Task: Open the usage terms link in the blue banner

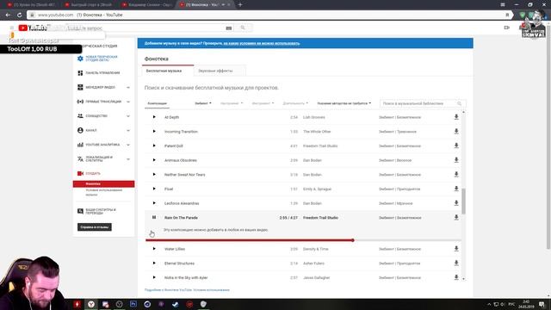Action: click(262, 43)
